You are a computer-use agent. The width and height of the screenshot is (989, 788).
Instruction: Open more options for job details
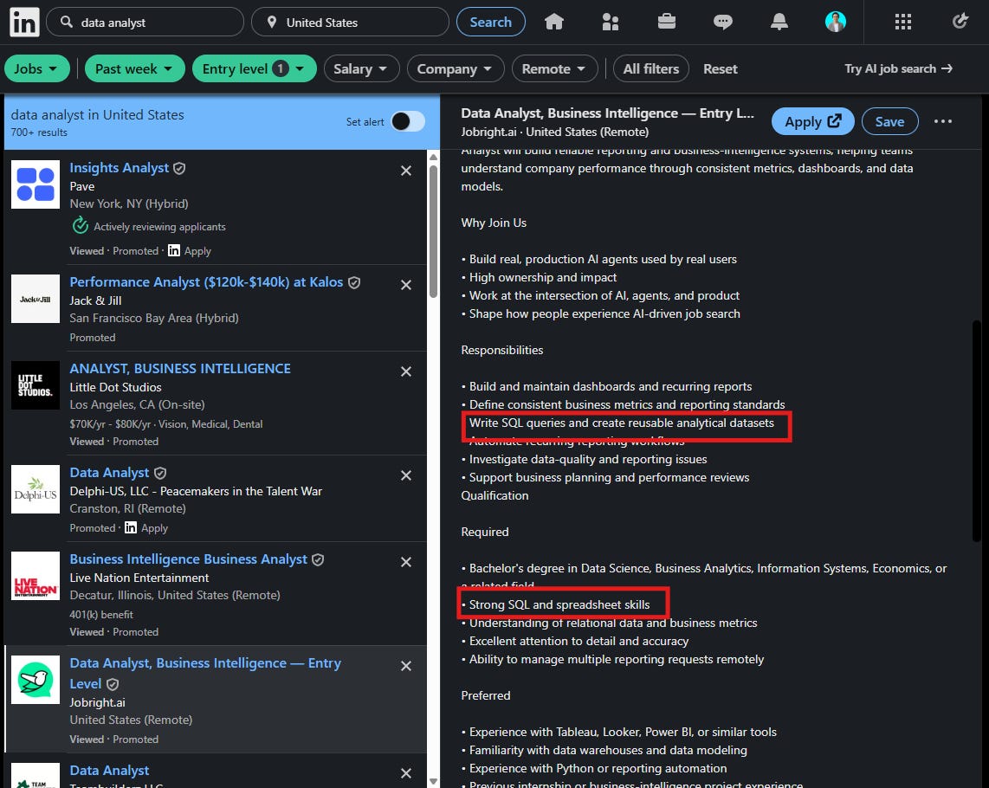coord(943,121)
